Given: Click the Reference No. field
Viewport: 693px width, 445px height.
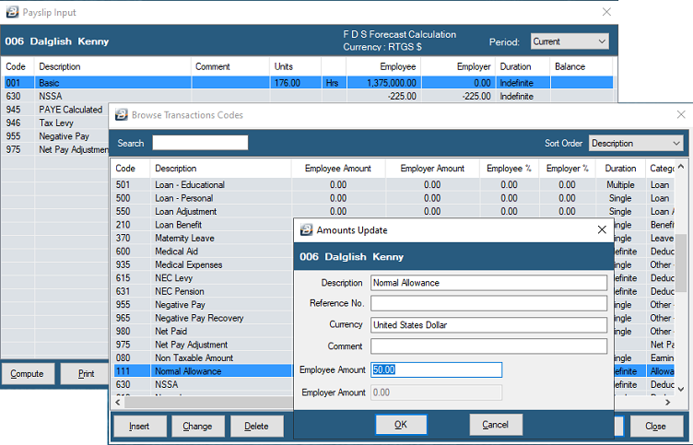Looking at the screenshot, I should point(488,303).
